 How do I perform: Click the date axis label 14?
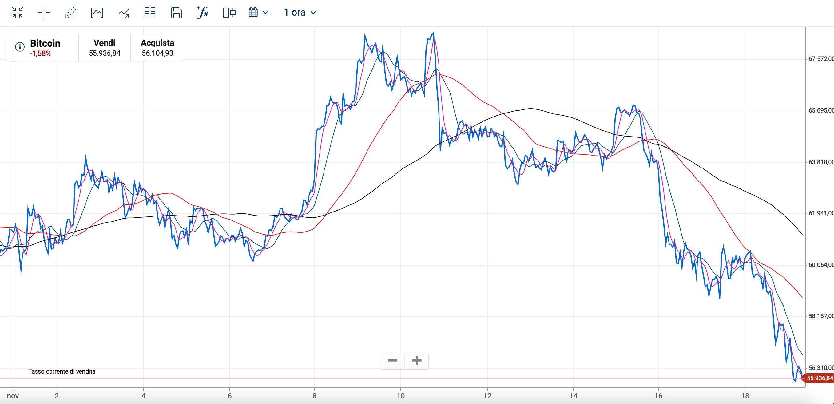pos(574,396)
